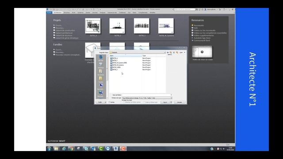Switch to the Collaborer ribbon tab

point(122,13)
